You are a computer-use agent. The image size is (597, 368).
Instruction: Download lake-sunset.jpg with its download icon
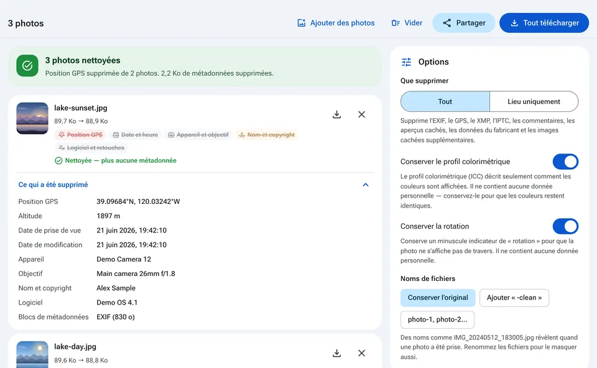coord(336,114)
